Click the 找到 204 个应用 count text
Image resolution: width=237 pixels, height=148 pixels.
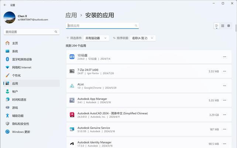(76, 46)
